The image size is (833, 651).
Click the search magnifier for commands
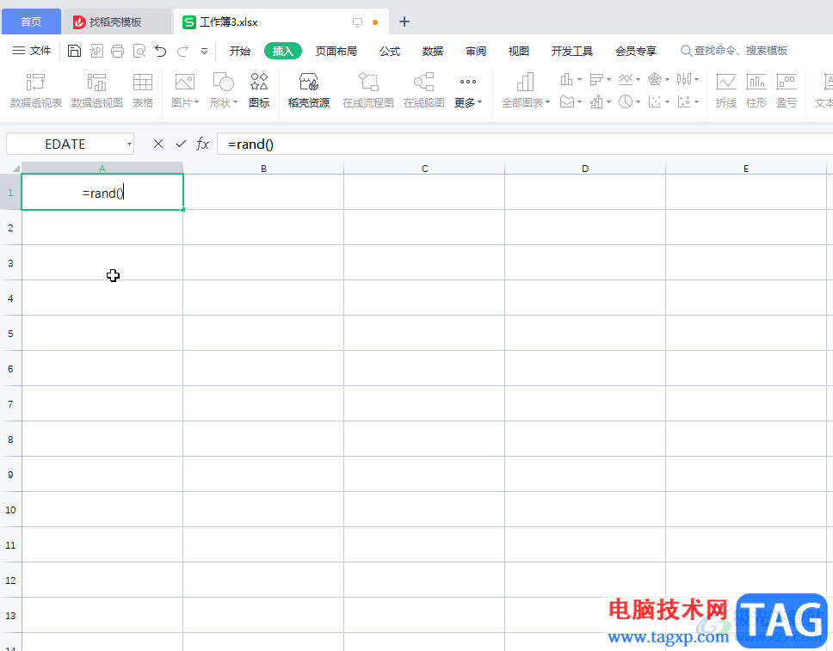[x=686, y=51]
